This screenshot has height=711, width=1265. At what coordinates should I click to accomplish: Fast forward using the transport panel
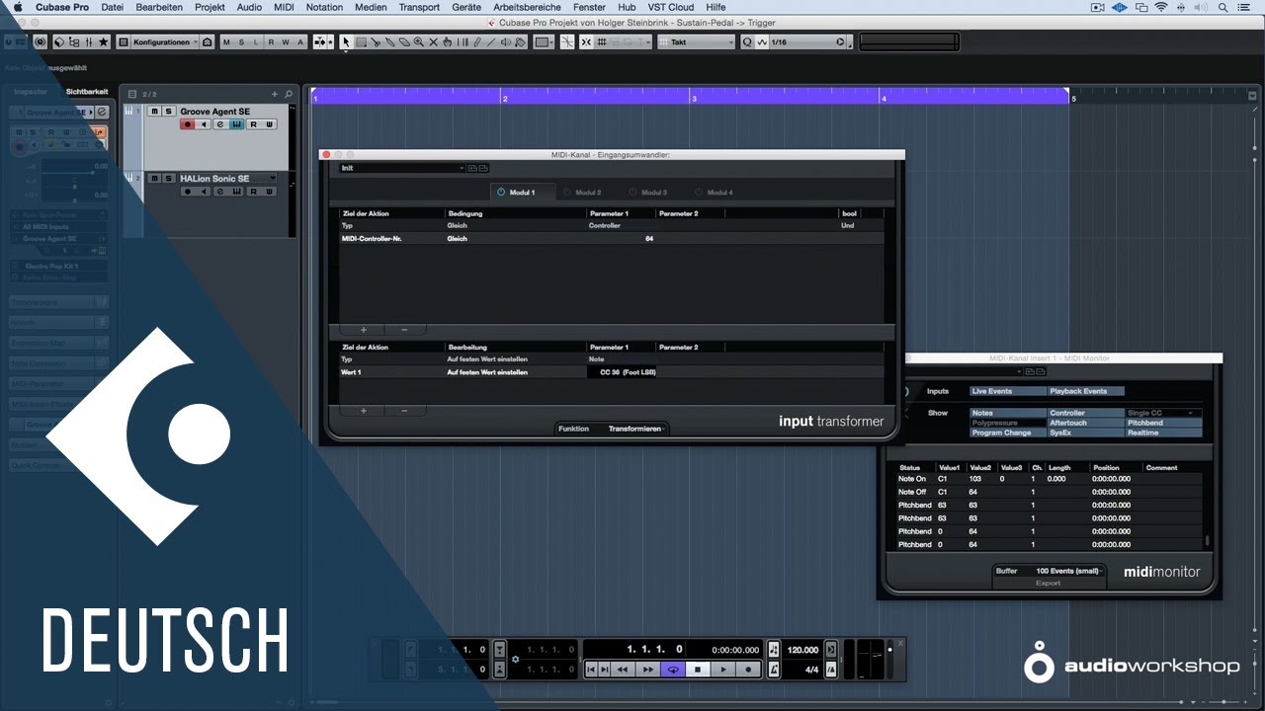coord(647,669)
